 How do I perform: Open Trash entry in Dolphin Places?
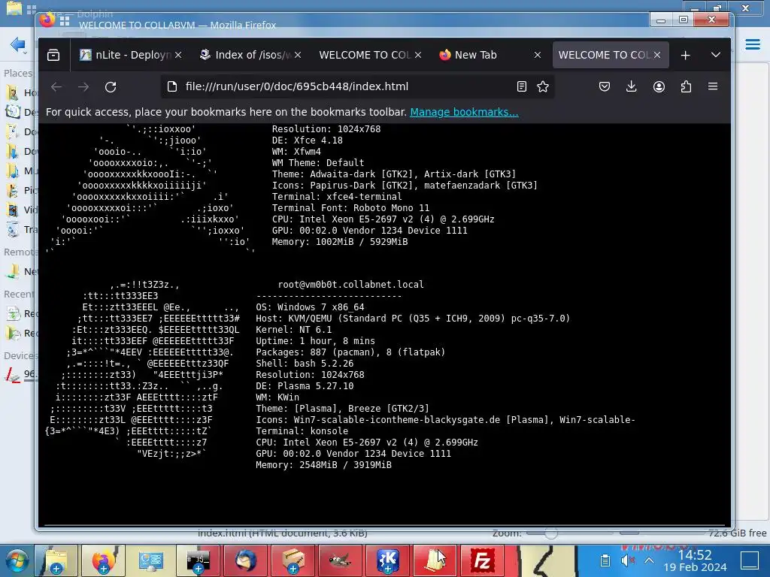pyautogui.click(x=20, y=229)
